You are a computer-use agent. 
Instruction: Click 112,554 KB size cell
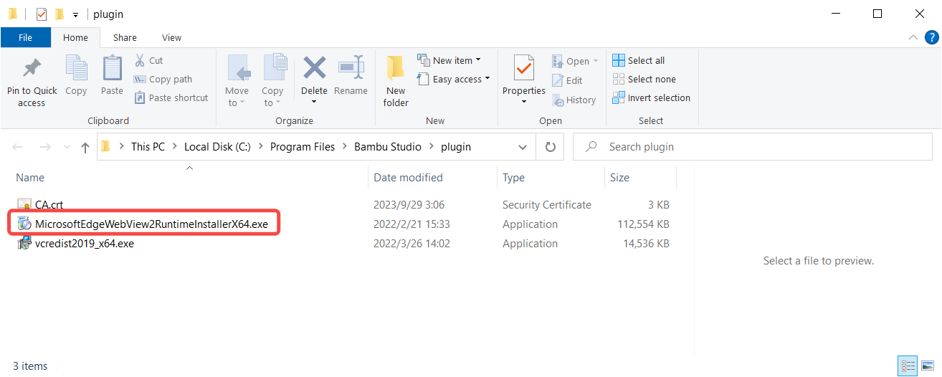pyautogui.click(x=643, y=224)
